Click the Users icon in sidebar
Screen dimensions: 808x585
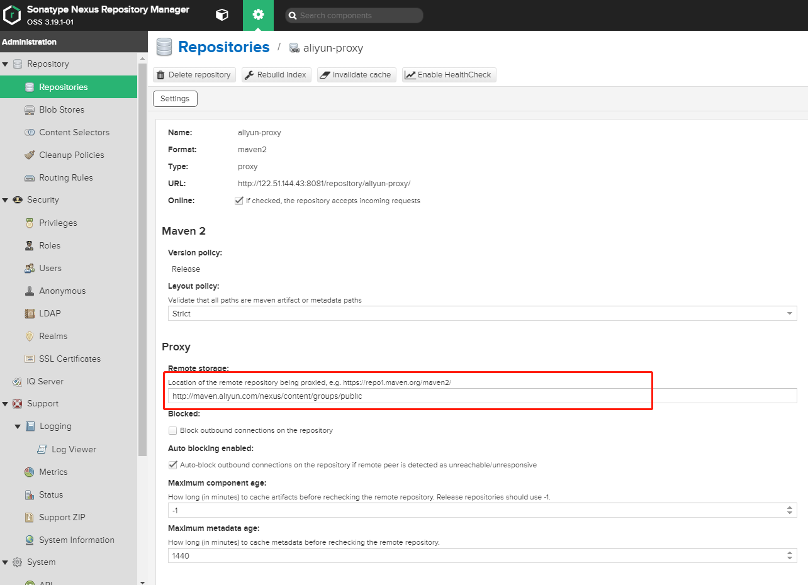pos(29,268)
